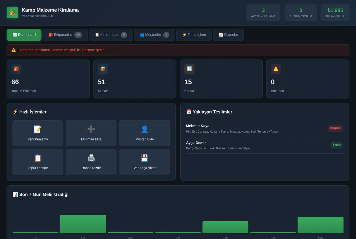View the Raporlar tab
Image resolution: width=356 pixels, height=239 pixels.
[228, 35]
